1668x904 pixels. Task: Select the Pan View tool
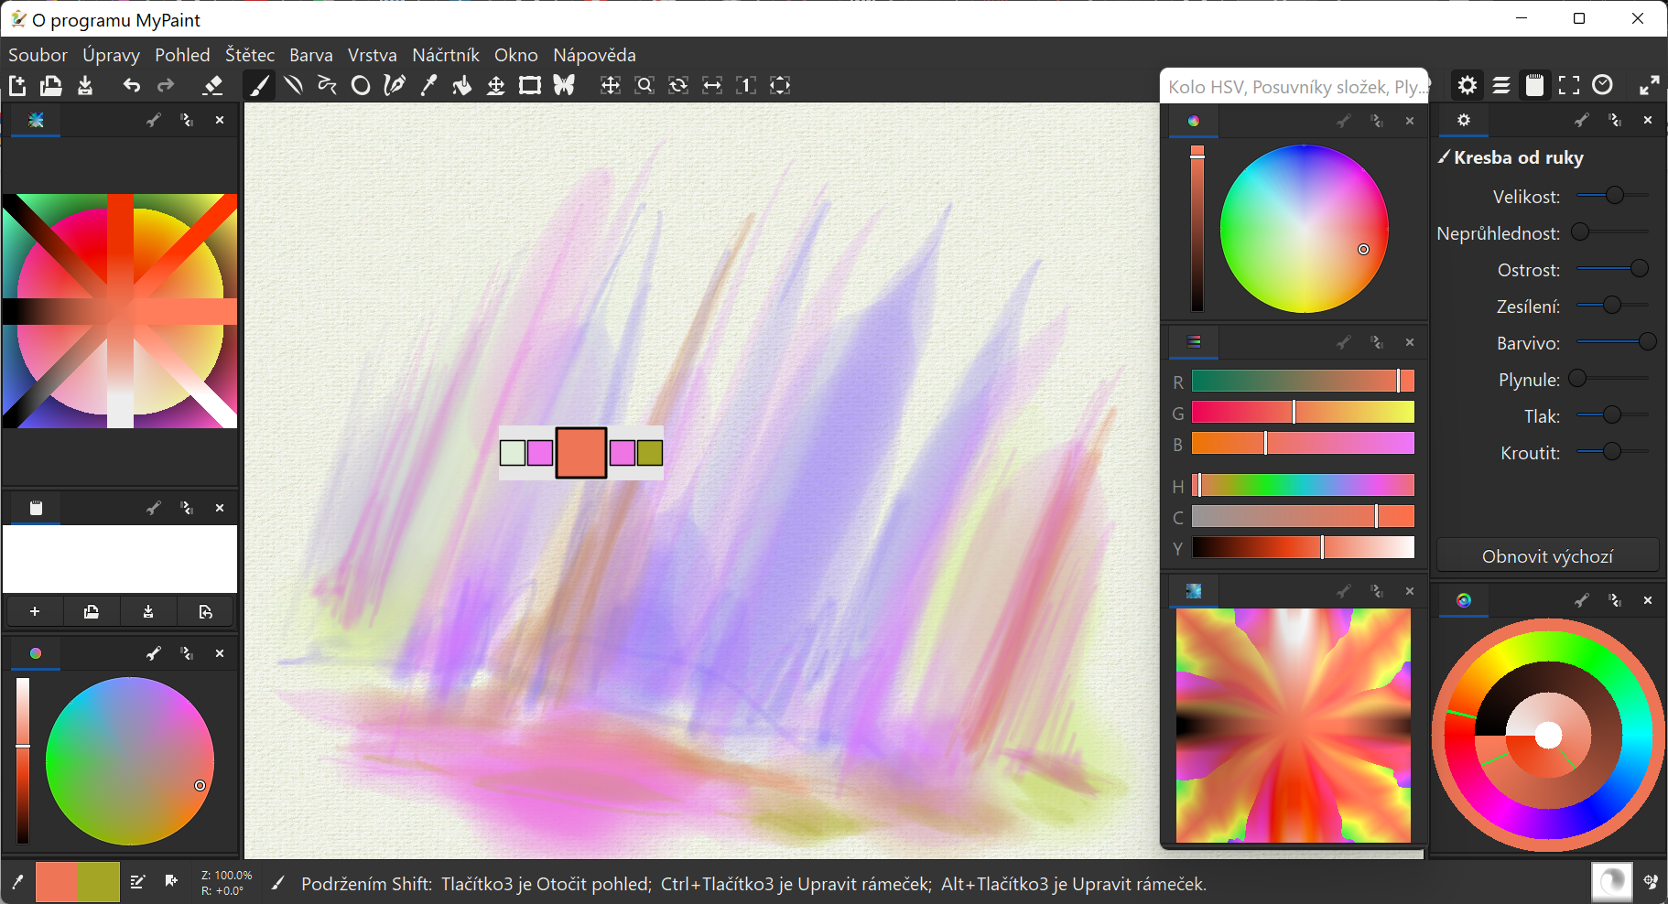pos(611,86)
